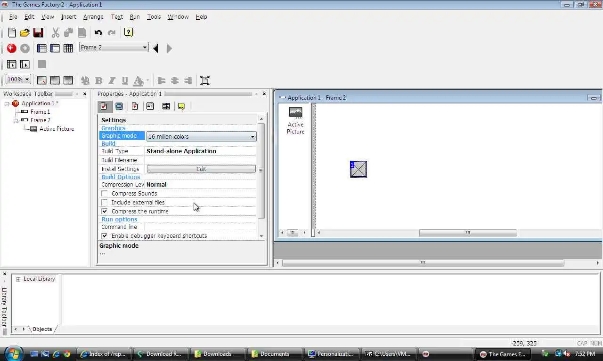Switch to Events properties tab icon
Screen dimensions: 603x361
(166, 106)
